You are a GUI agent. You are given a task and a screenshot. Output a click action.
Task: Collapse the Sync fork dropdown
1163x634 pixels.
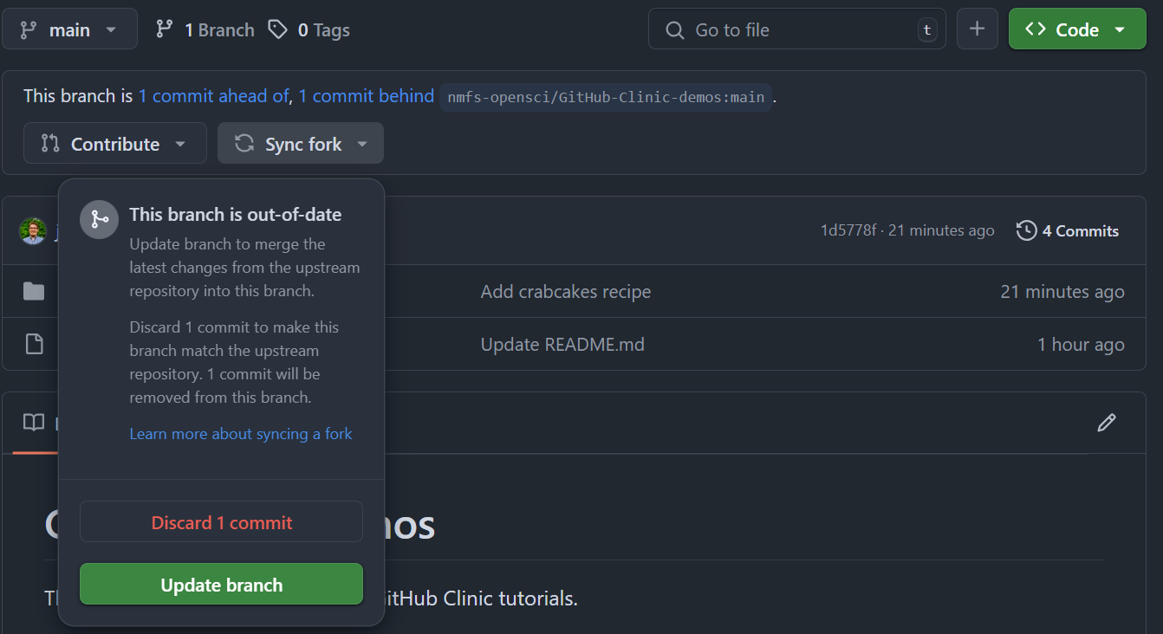tap(301, 144)
